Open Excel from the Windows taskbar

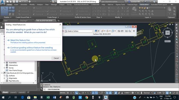pos(48,97)
